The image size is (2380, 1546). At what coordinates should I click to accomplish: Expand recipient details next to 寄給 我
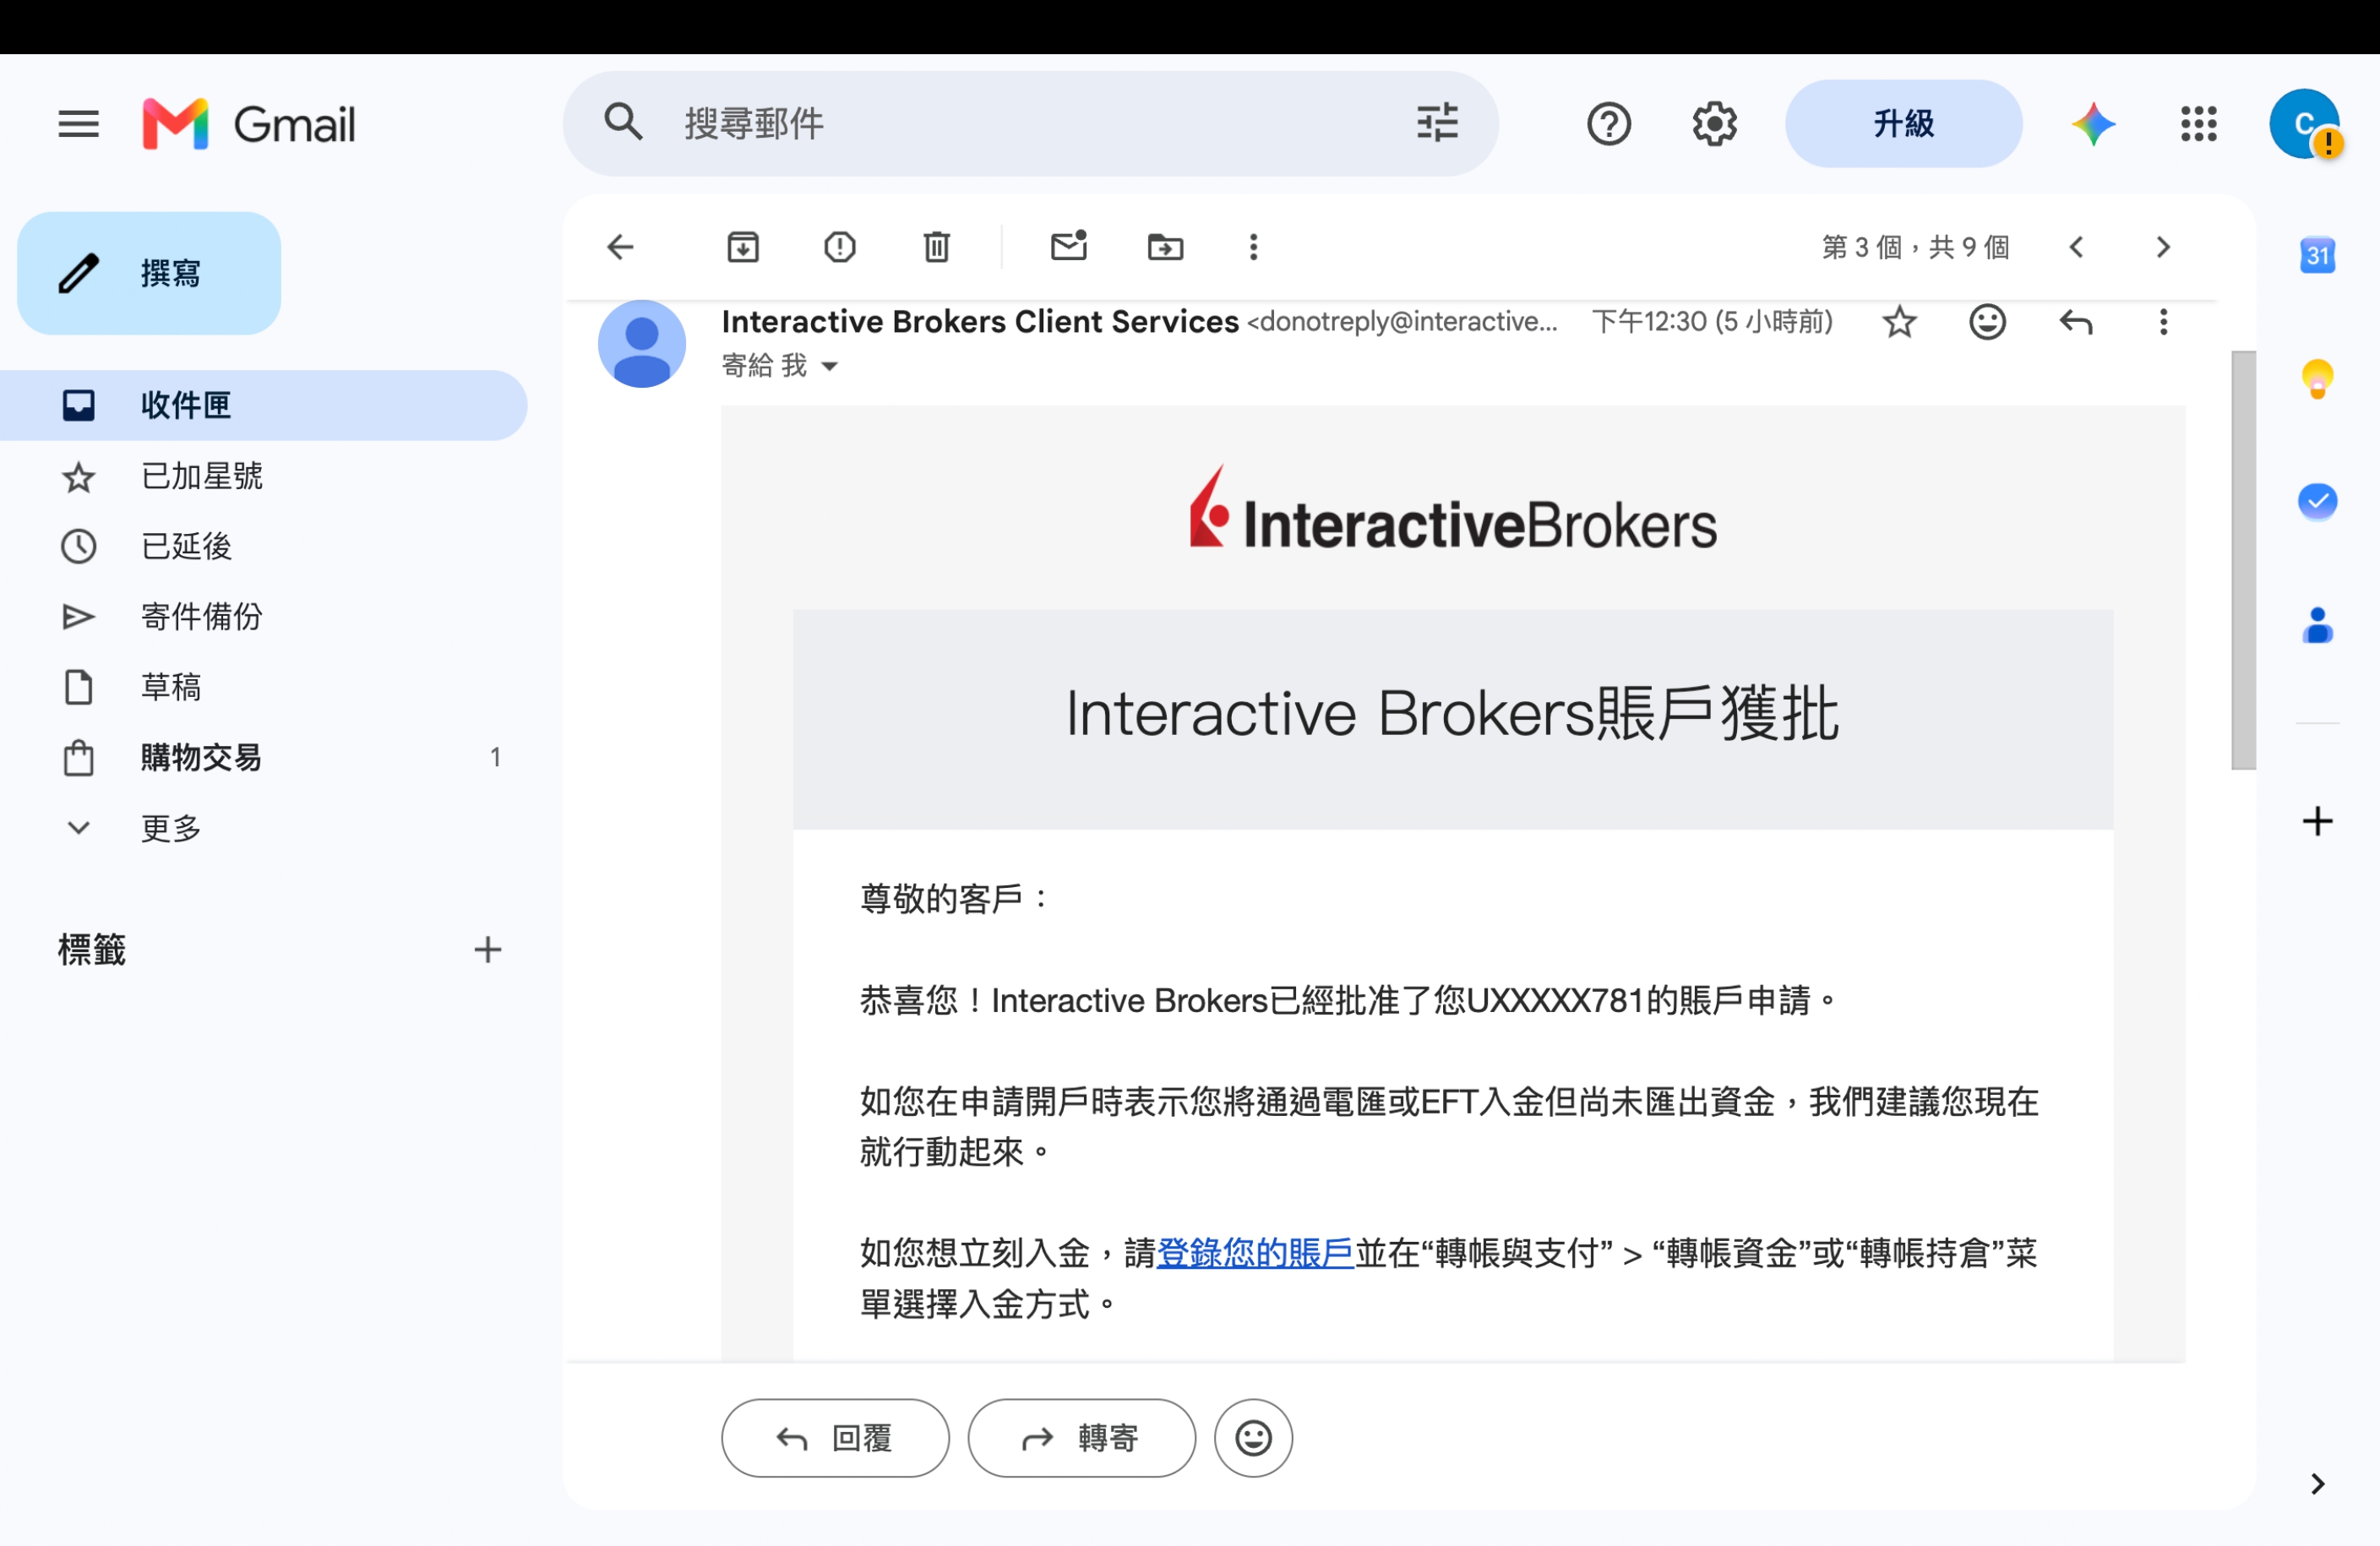coord(829,367)
